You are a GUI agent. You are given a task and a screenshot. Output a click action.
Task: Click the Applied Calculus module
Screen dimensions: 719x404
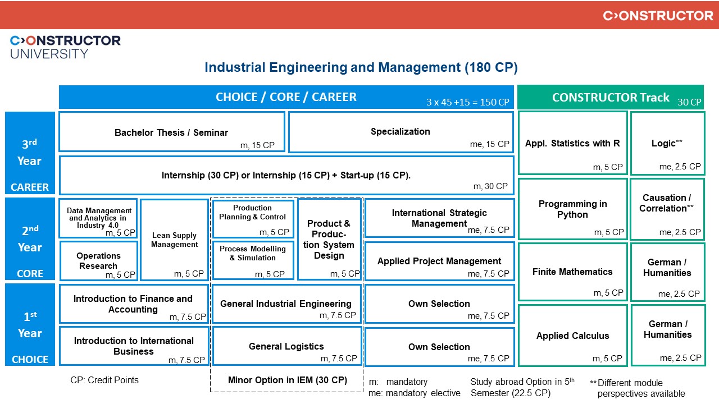572,336
